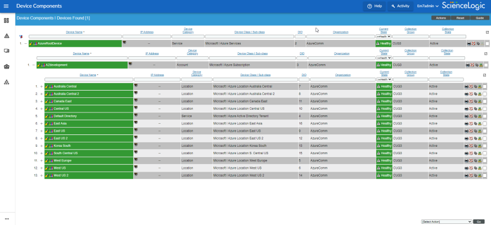Click the wrench icon for Australia Central
This screenshot has width=491, height=225.
pos(47,86)
